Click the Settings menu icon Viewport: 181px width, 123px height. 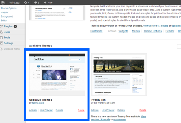point(1,43)
